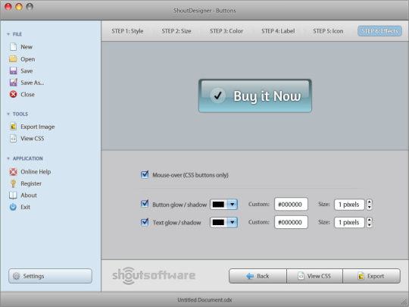Click the Save As icon
Image resolution: width=409 pixels, height=307 pixels.
[x=14, y=83]
